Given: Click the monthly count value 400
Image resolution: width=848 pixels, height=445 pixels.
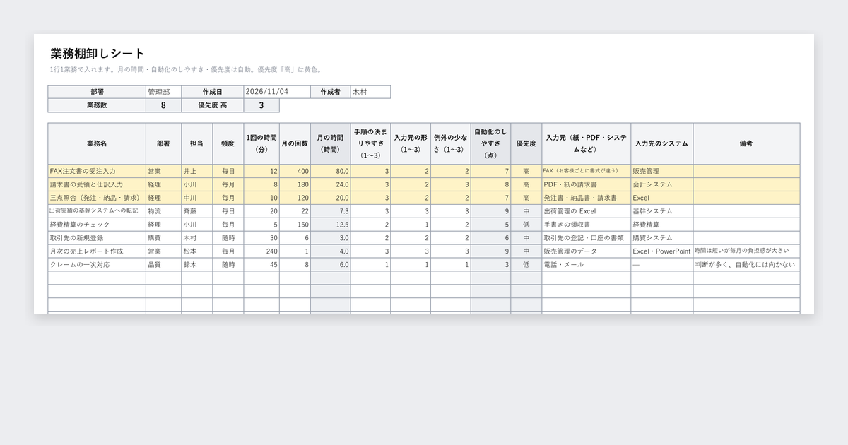Looking at the screenshot, I should tap(295, 171).
